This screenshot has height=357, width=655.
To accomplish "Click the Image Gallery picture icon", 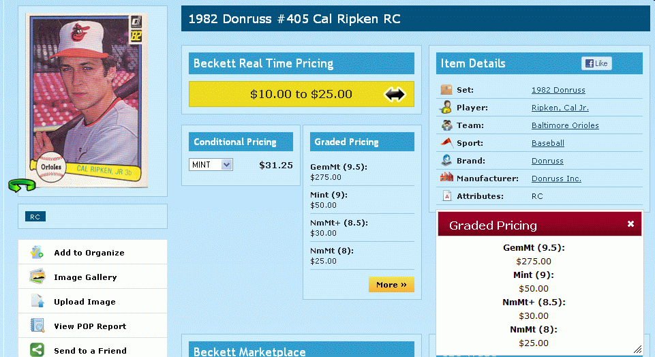I will click(37, 277).
